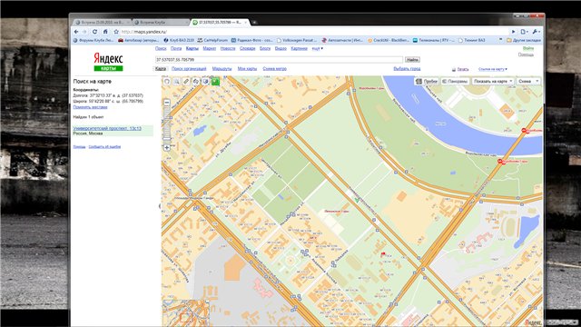
Task: Click the Войти login link
Action: pos(528,48)
